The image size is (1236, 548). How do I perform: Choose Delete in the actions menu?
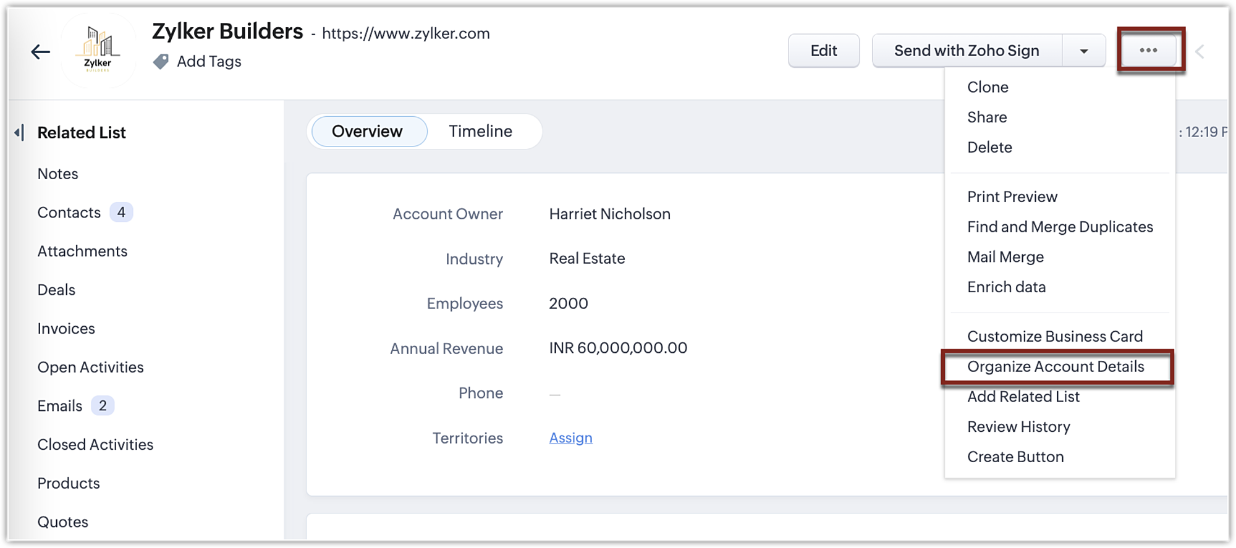click(x=989, y=148)
